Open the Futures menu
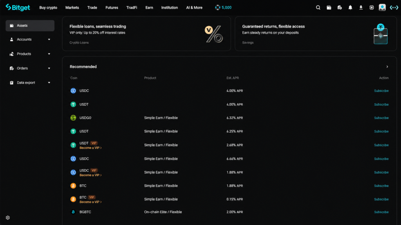Viewport: 401px width, 225px height. [x=112, y=8]
